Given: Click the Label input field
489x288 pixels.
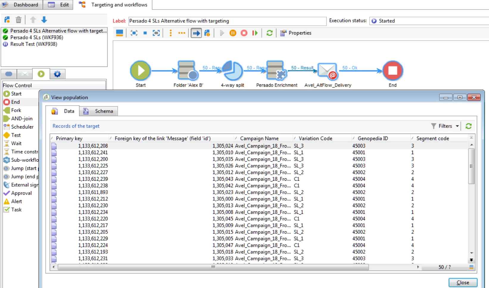Looking at the screenshot, I should 227,21.
